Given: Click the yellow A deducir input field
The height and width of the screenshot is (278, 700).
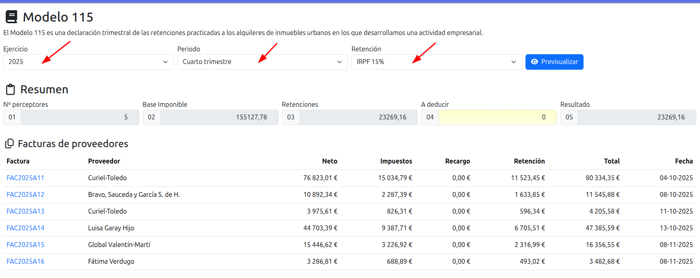Looking at the screenshot, I should coord(497,117).
